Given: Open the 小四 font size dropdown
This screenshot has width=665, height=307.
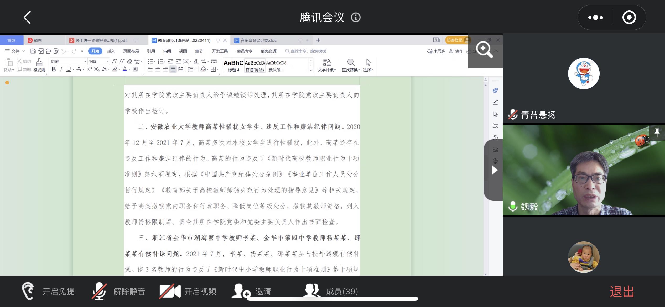Looking at the screenshot, I should click(x=108, y=61).
